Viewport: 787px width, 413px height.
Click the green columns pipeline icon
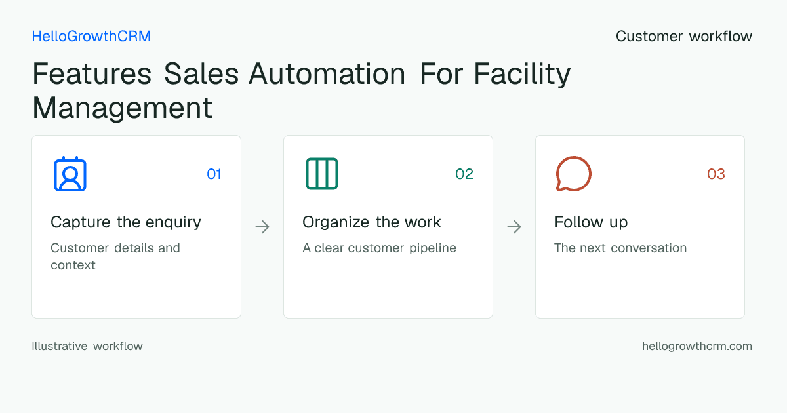point(322,174)
